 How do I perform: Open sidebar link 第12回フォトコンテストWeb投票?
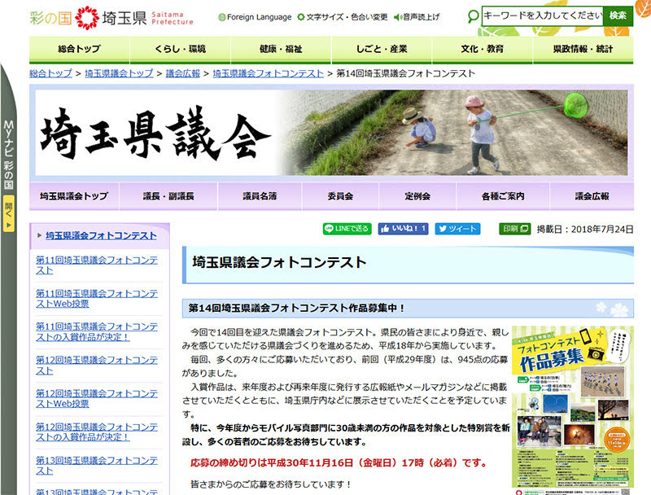[x=97, y=399]
